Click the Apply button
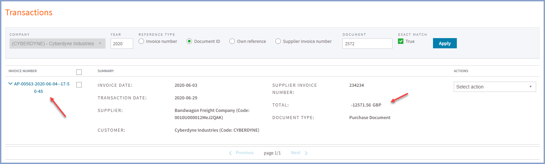Viewport: 545px width, 164px height. (x=445, y=43)
